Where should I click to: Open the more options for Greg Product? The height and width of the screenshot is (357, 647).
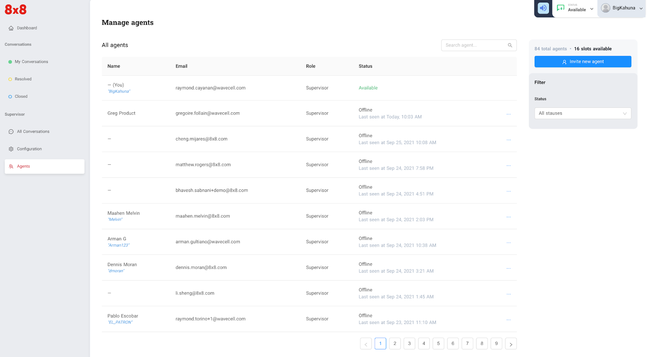coord(508,114)
